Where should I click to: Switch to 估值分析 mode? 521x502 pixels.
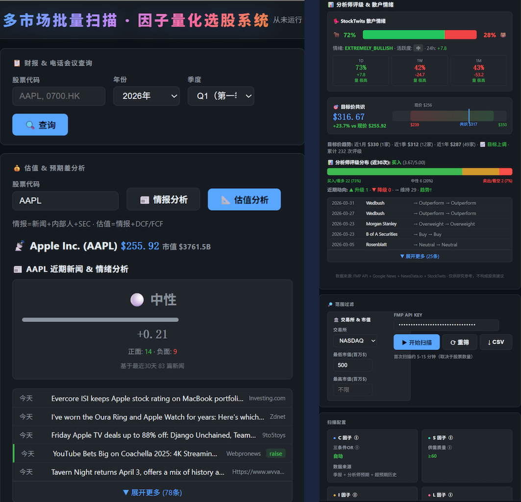pyautogui.click(x=244, y=200)
